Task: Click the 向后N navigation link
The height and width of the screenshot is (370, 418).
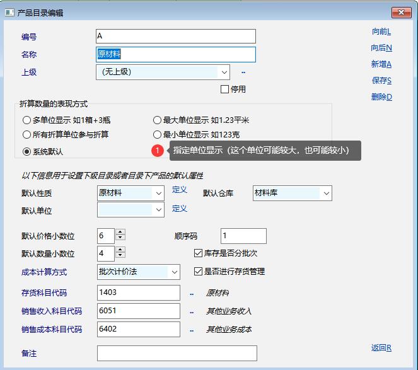Action: 381,48
